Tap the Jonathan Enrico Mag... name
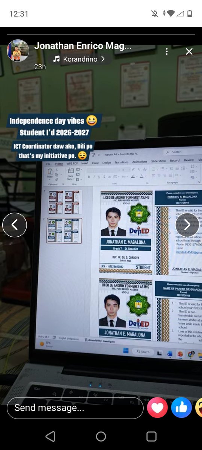The width and height of the screenshot is (202, 450). (83, 46)
